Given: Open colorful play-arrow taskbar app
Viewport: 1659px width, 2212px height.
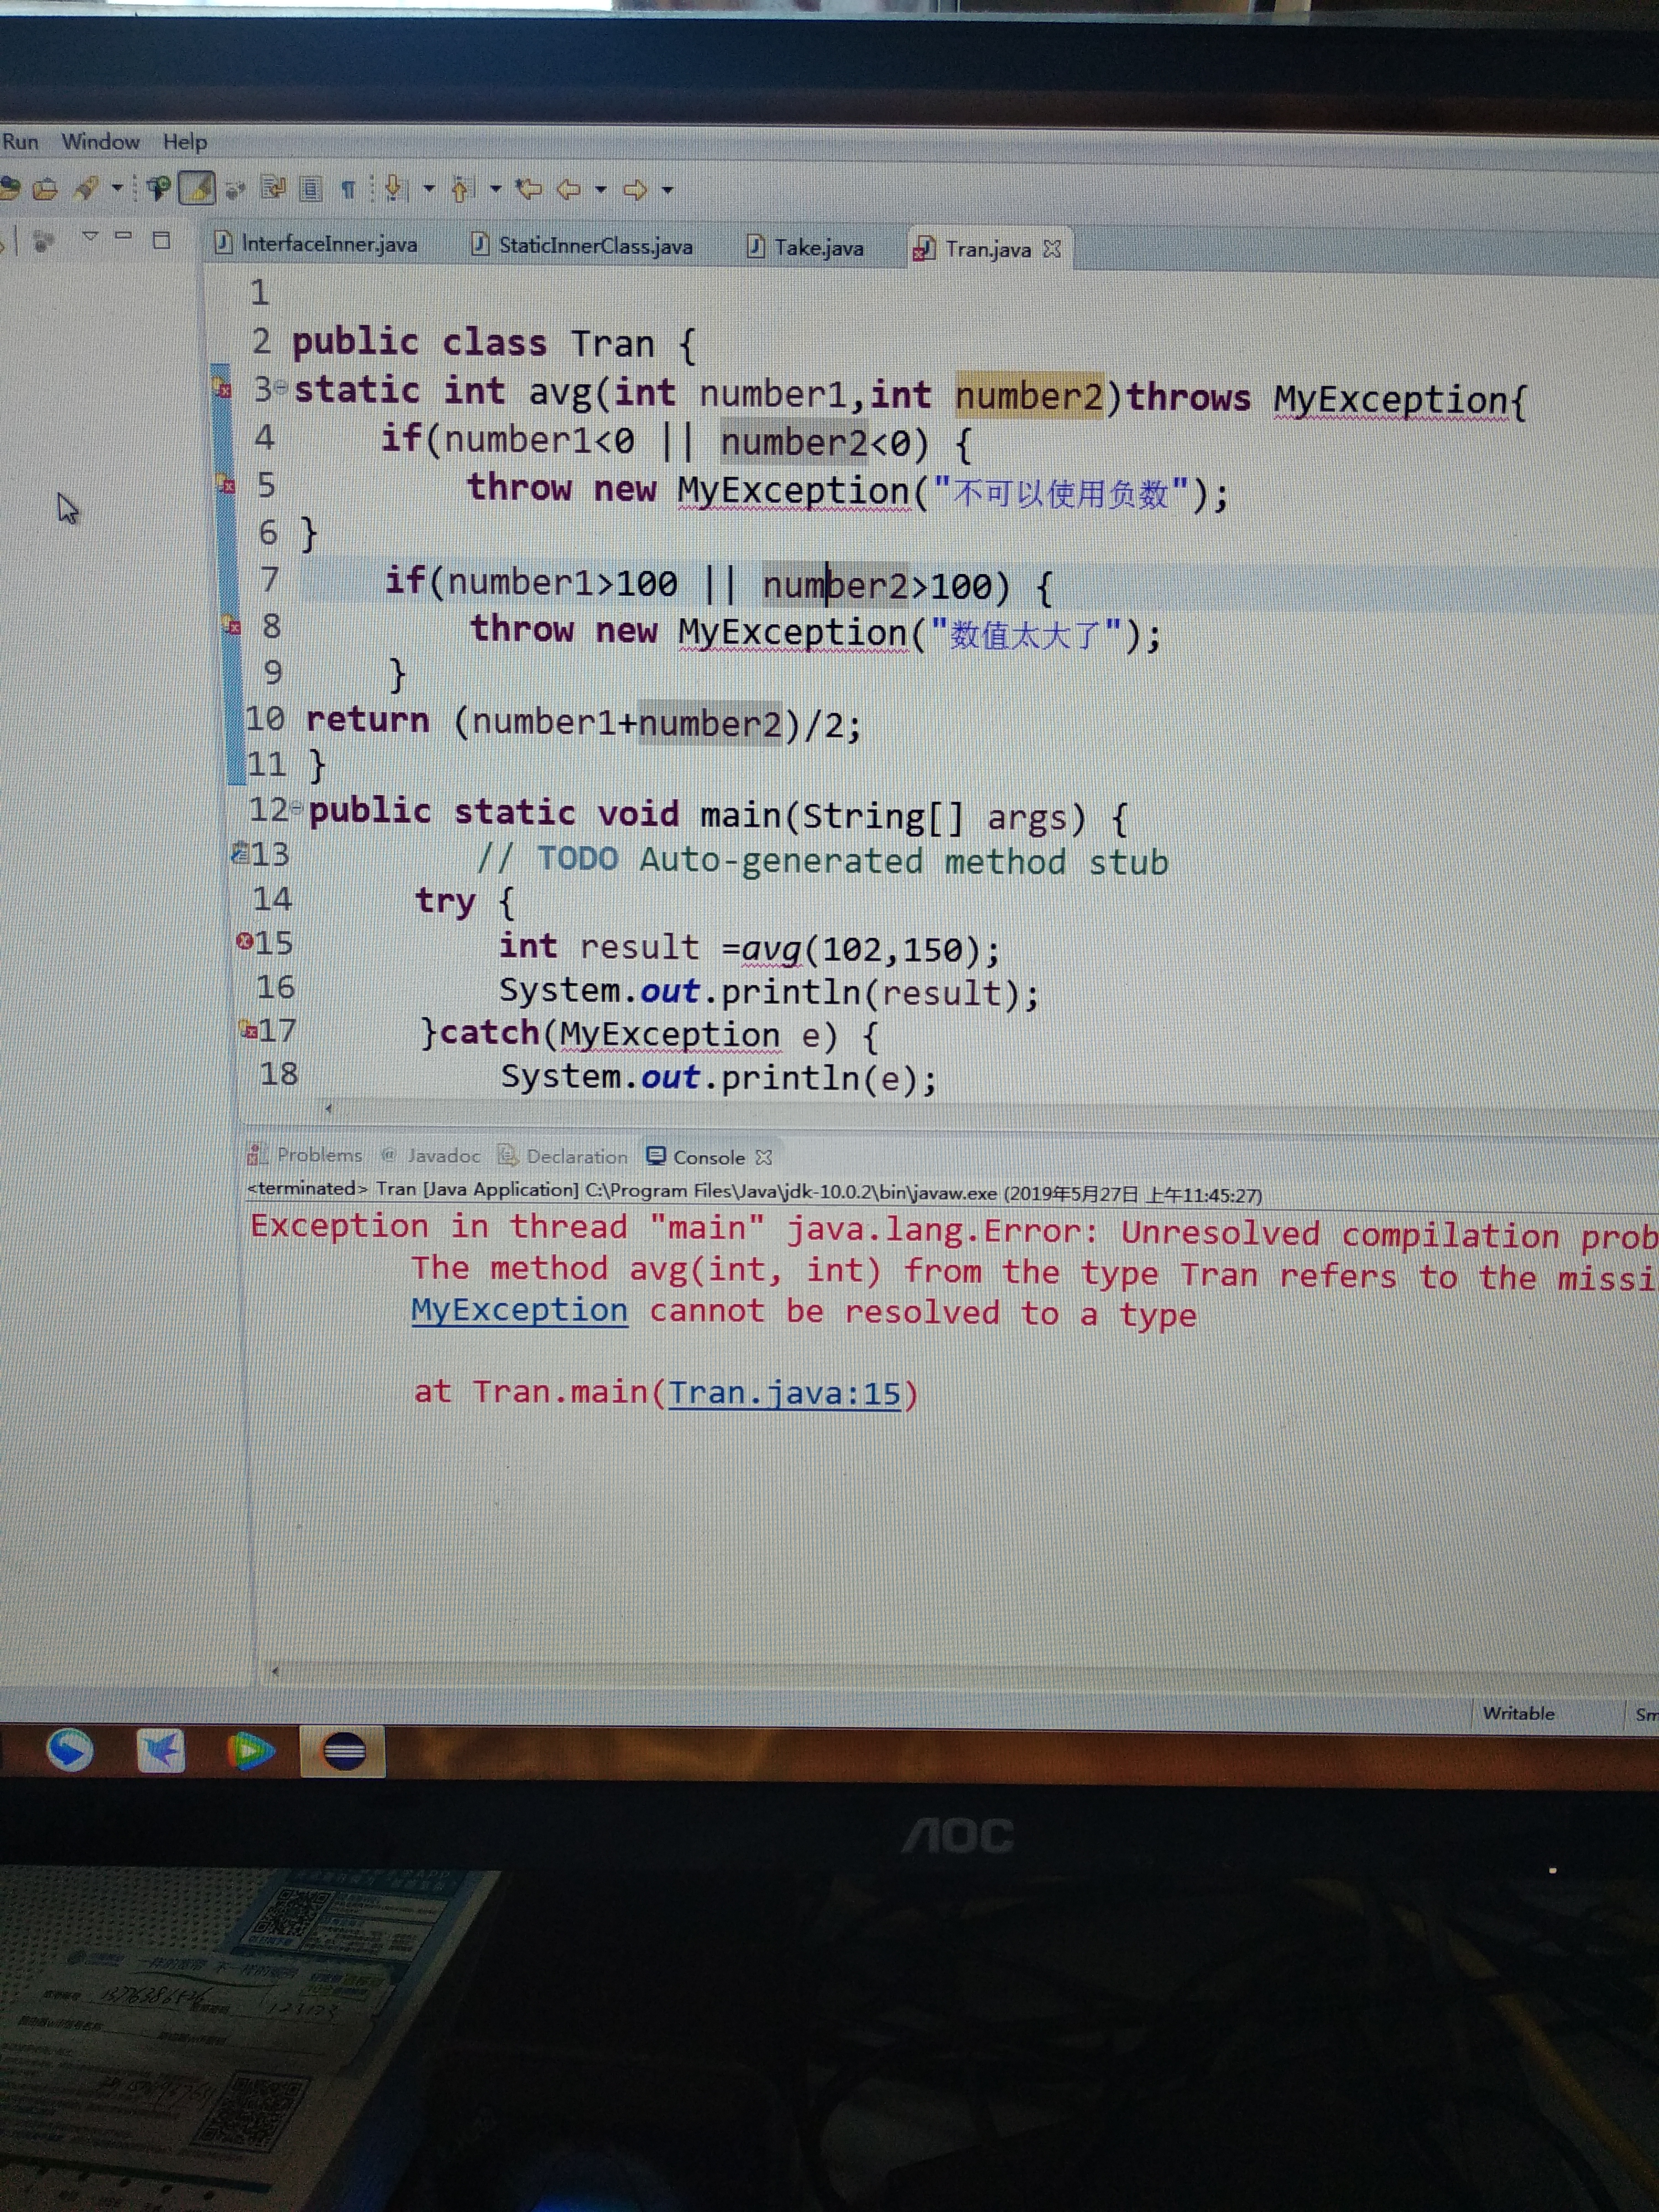Looking at the screenshot, I should coord(250,1751).
